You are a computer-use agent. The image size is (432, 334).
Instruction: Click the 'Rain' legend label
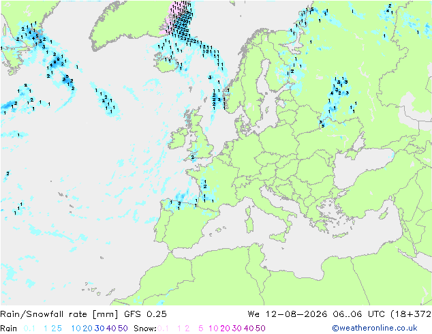coord(9,329)
